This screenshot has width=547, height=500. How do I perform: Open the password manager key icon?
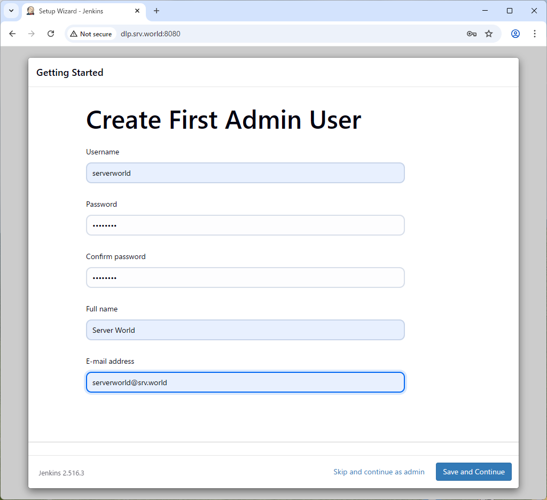471,34
